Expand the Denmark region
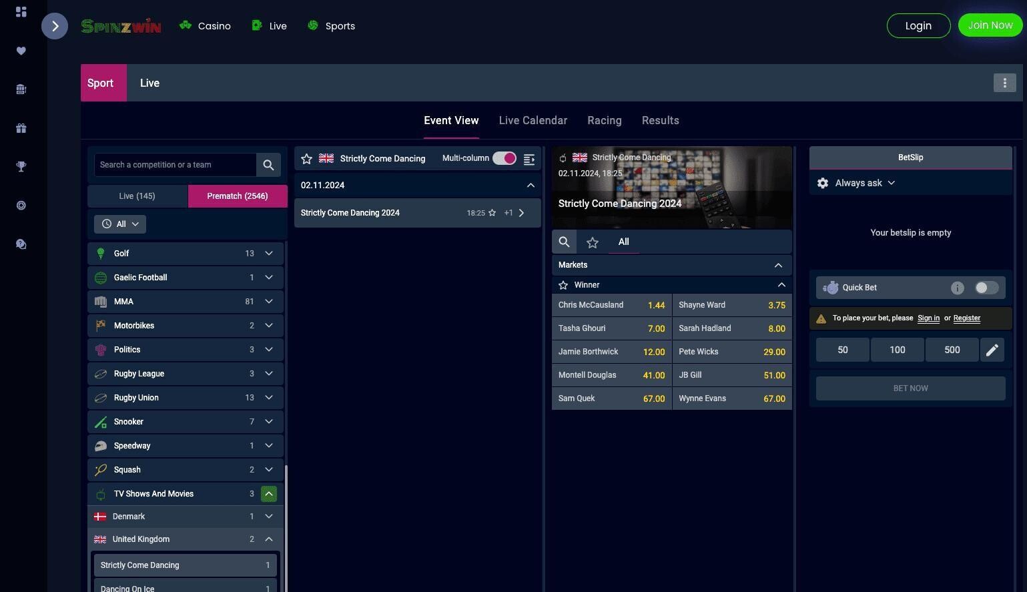The height and width of the screenshot is (592, 1027). tap(269, 517)
